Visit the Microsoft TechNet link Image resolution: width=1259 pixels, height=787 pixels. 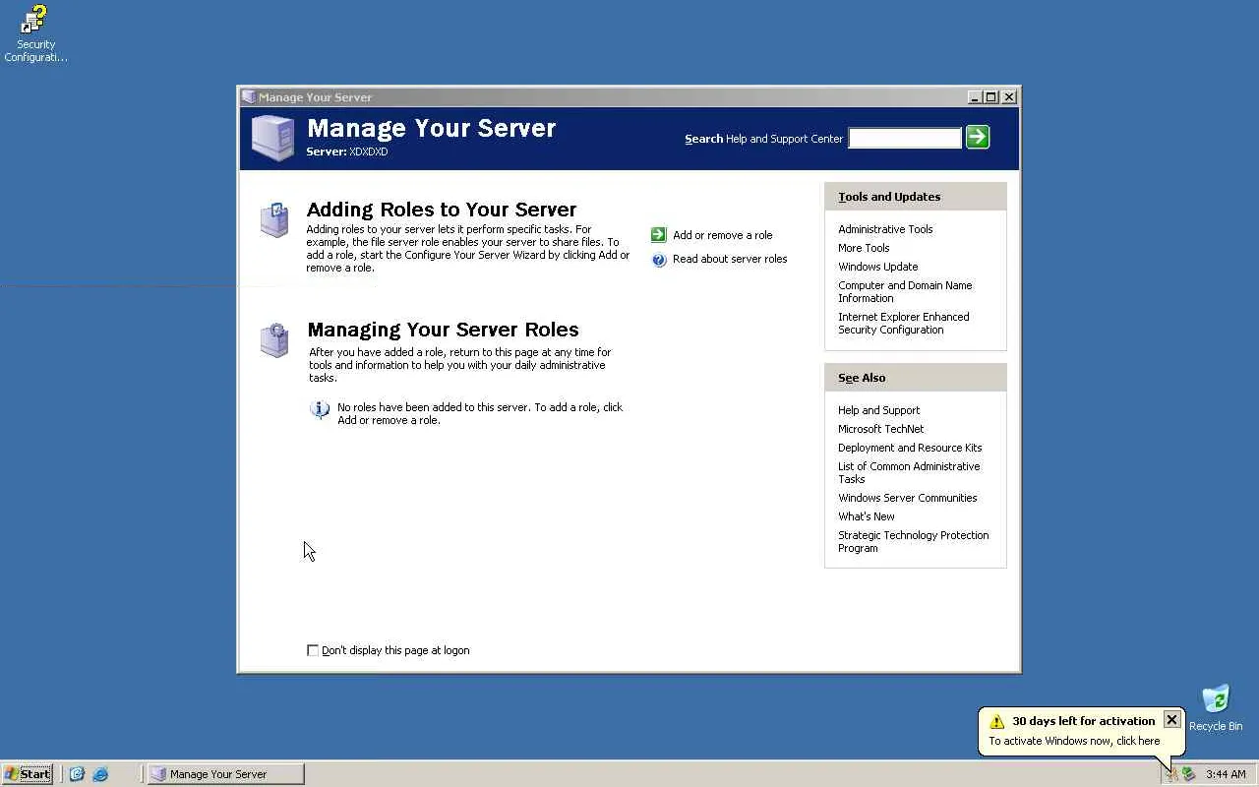(x=880, y=429)
